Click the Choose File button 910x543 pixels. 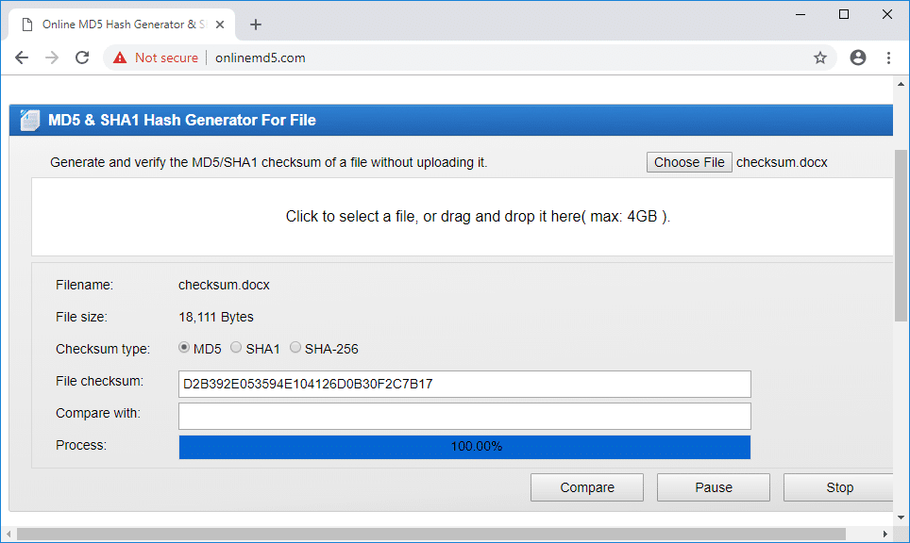coord(689,162)
